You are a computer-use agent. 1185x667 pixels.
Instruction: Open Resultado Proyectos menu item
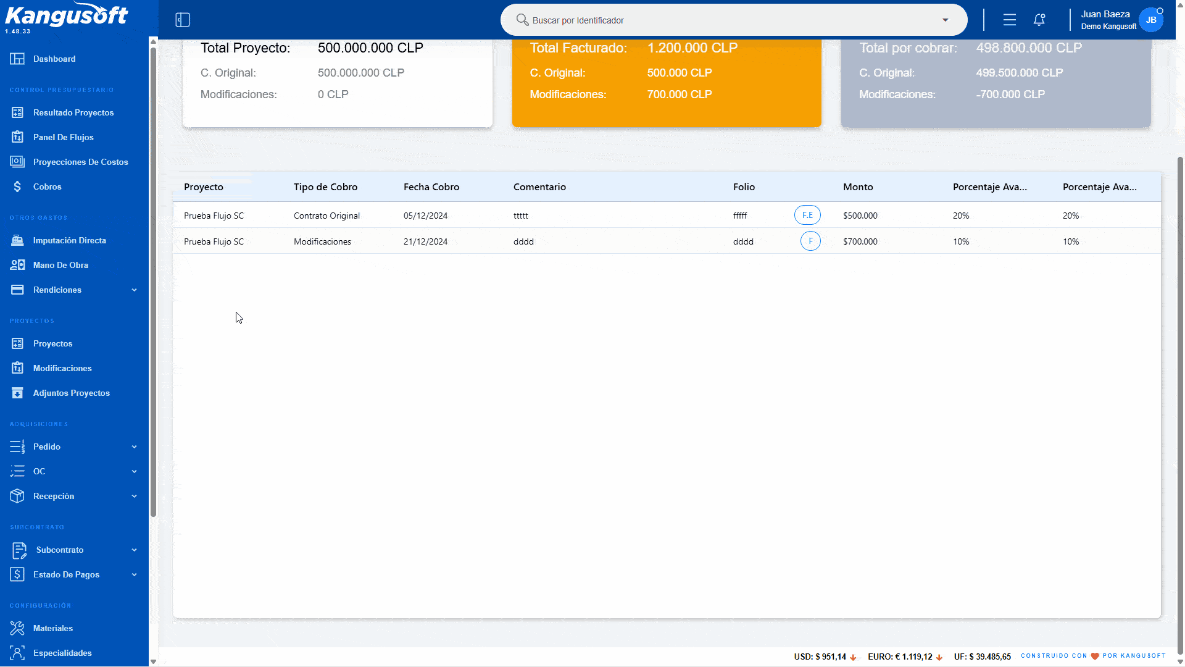(x=73, y=112)
